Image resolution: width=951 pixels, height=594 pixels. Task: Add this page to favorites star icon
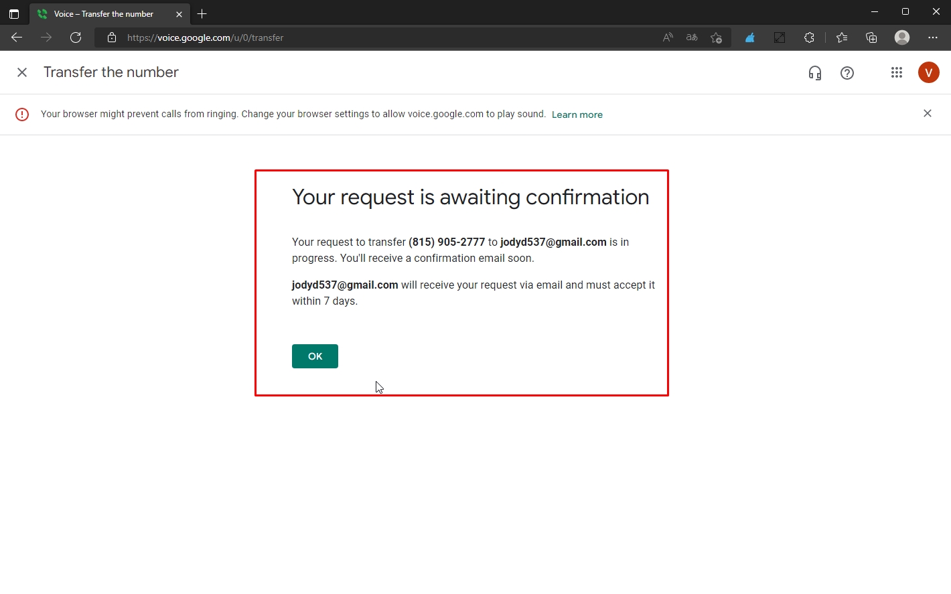click(x=716, y=38)
